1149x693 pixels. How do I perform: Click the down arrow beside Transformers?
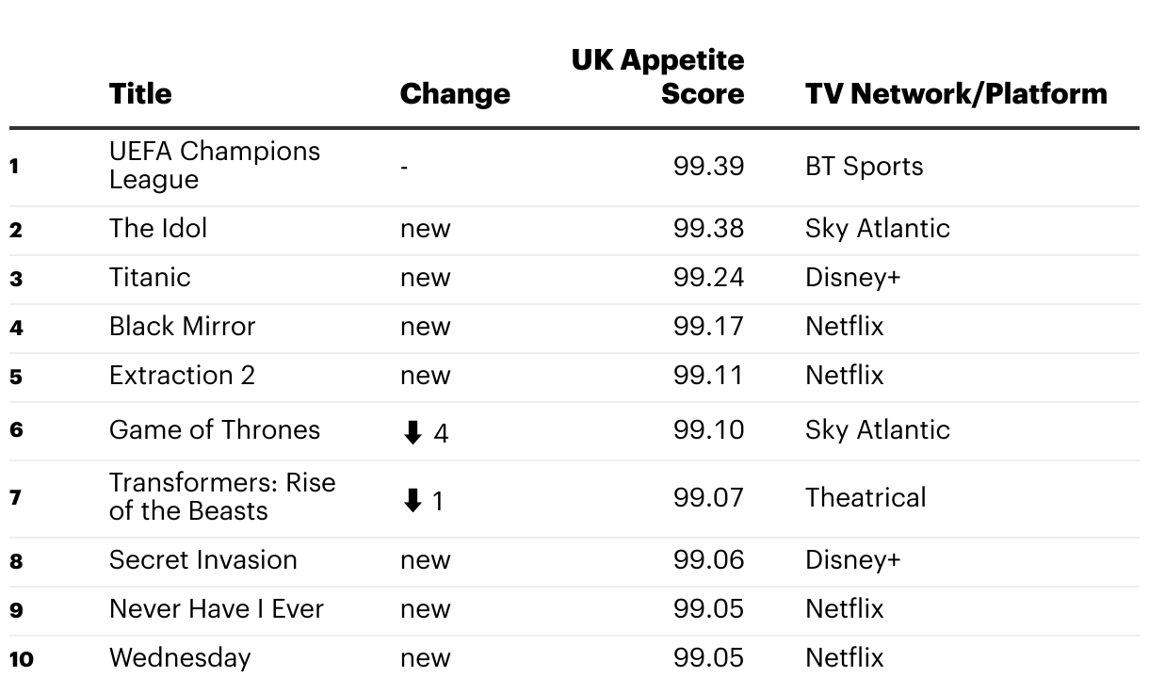point(413,500)
